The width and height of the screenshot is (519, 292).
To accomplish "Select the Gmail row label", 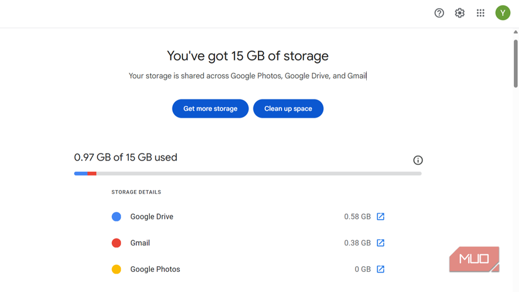I will point(140,243).
